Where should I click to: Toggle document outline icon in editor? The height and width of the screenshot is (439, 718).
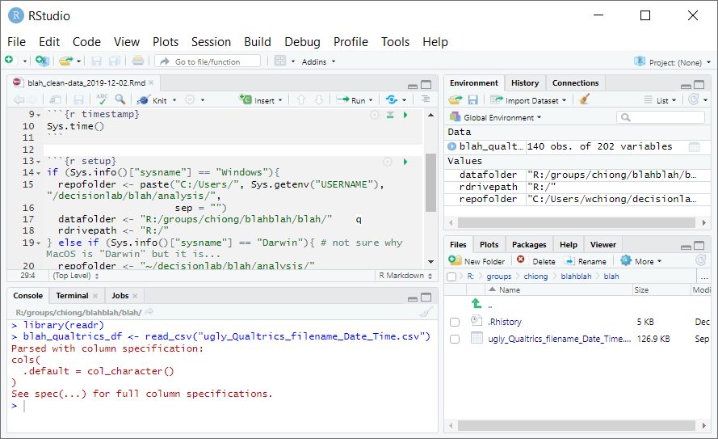[x=426, y=99]
